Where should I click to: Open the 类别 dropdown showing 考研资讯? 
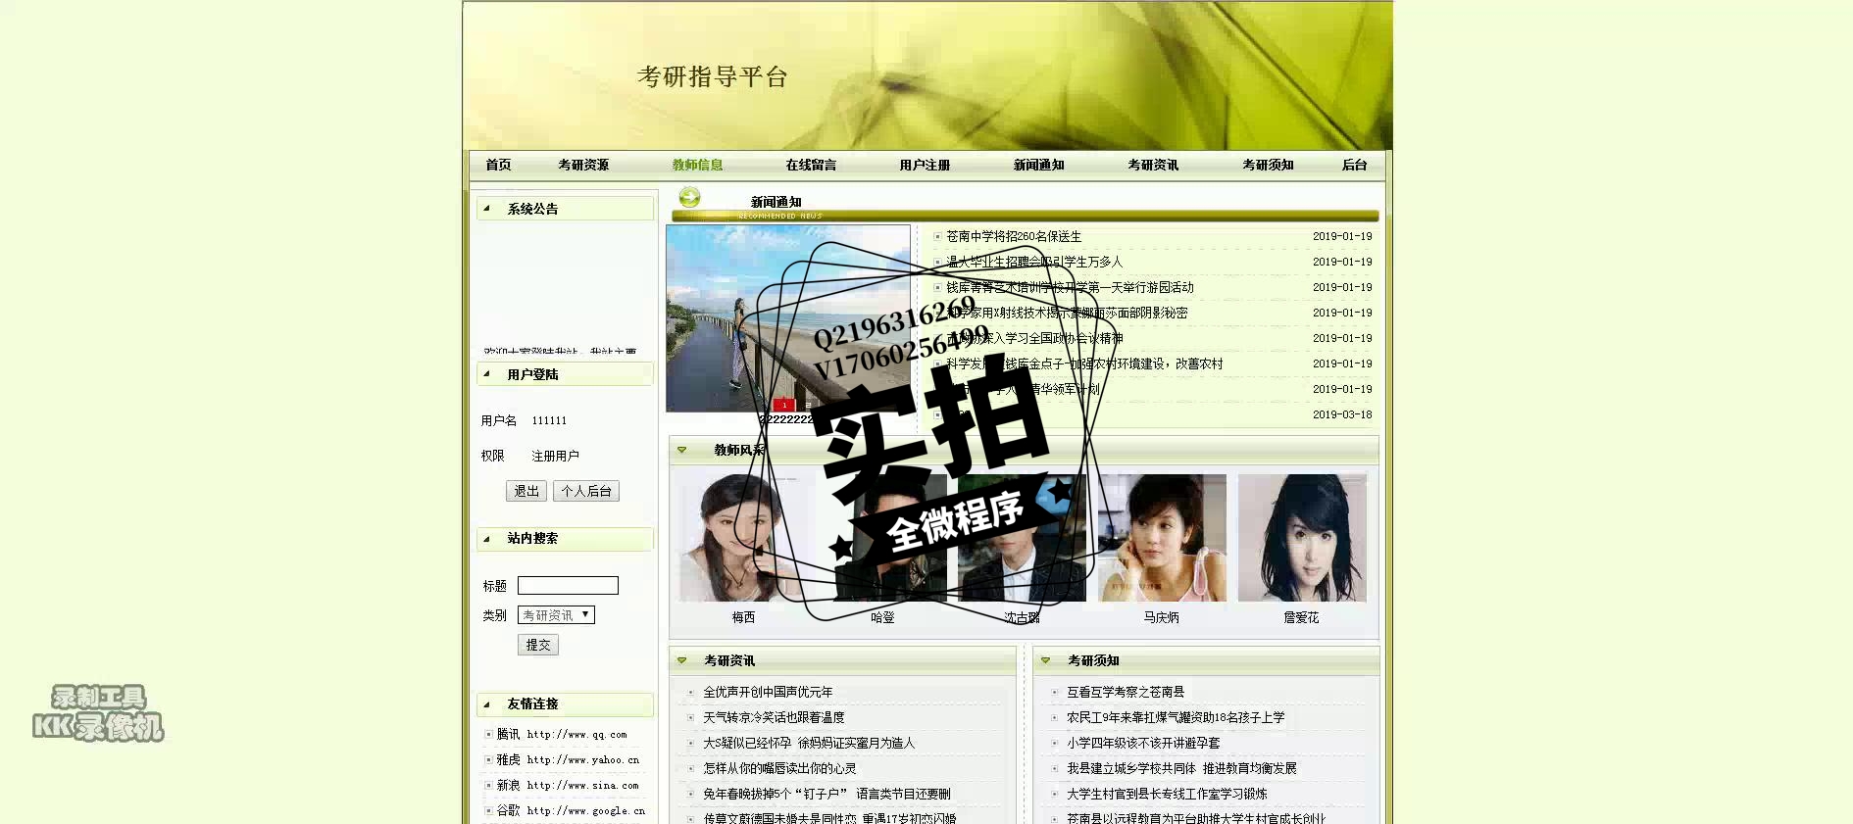(x=556, y=615)
